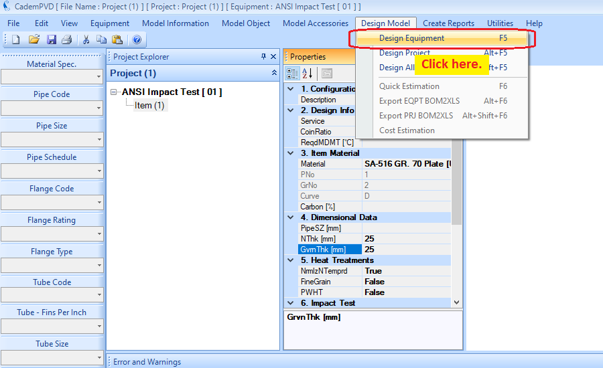Open the Material Spec. dropdown
The image size is (603, 368).
coord(52,77)
